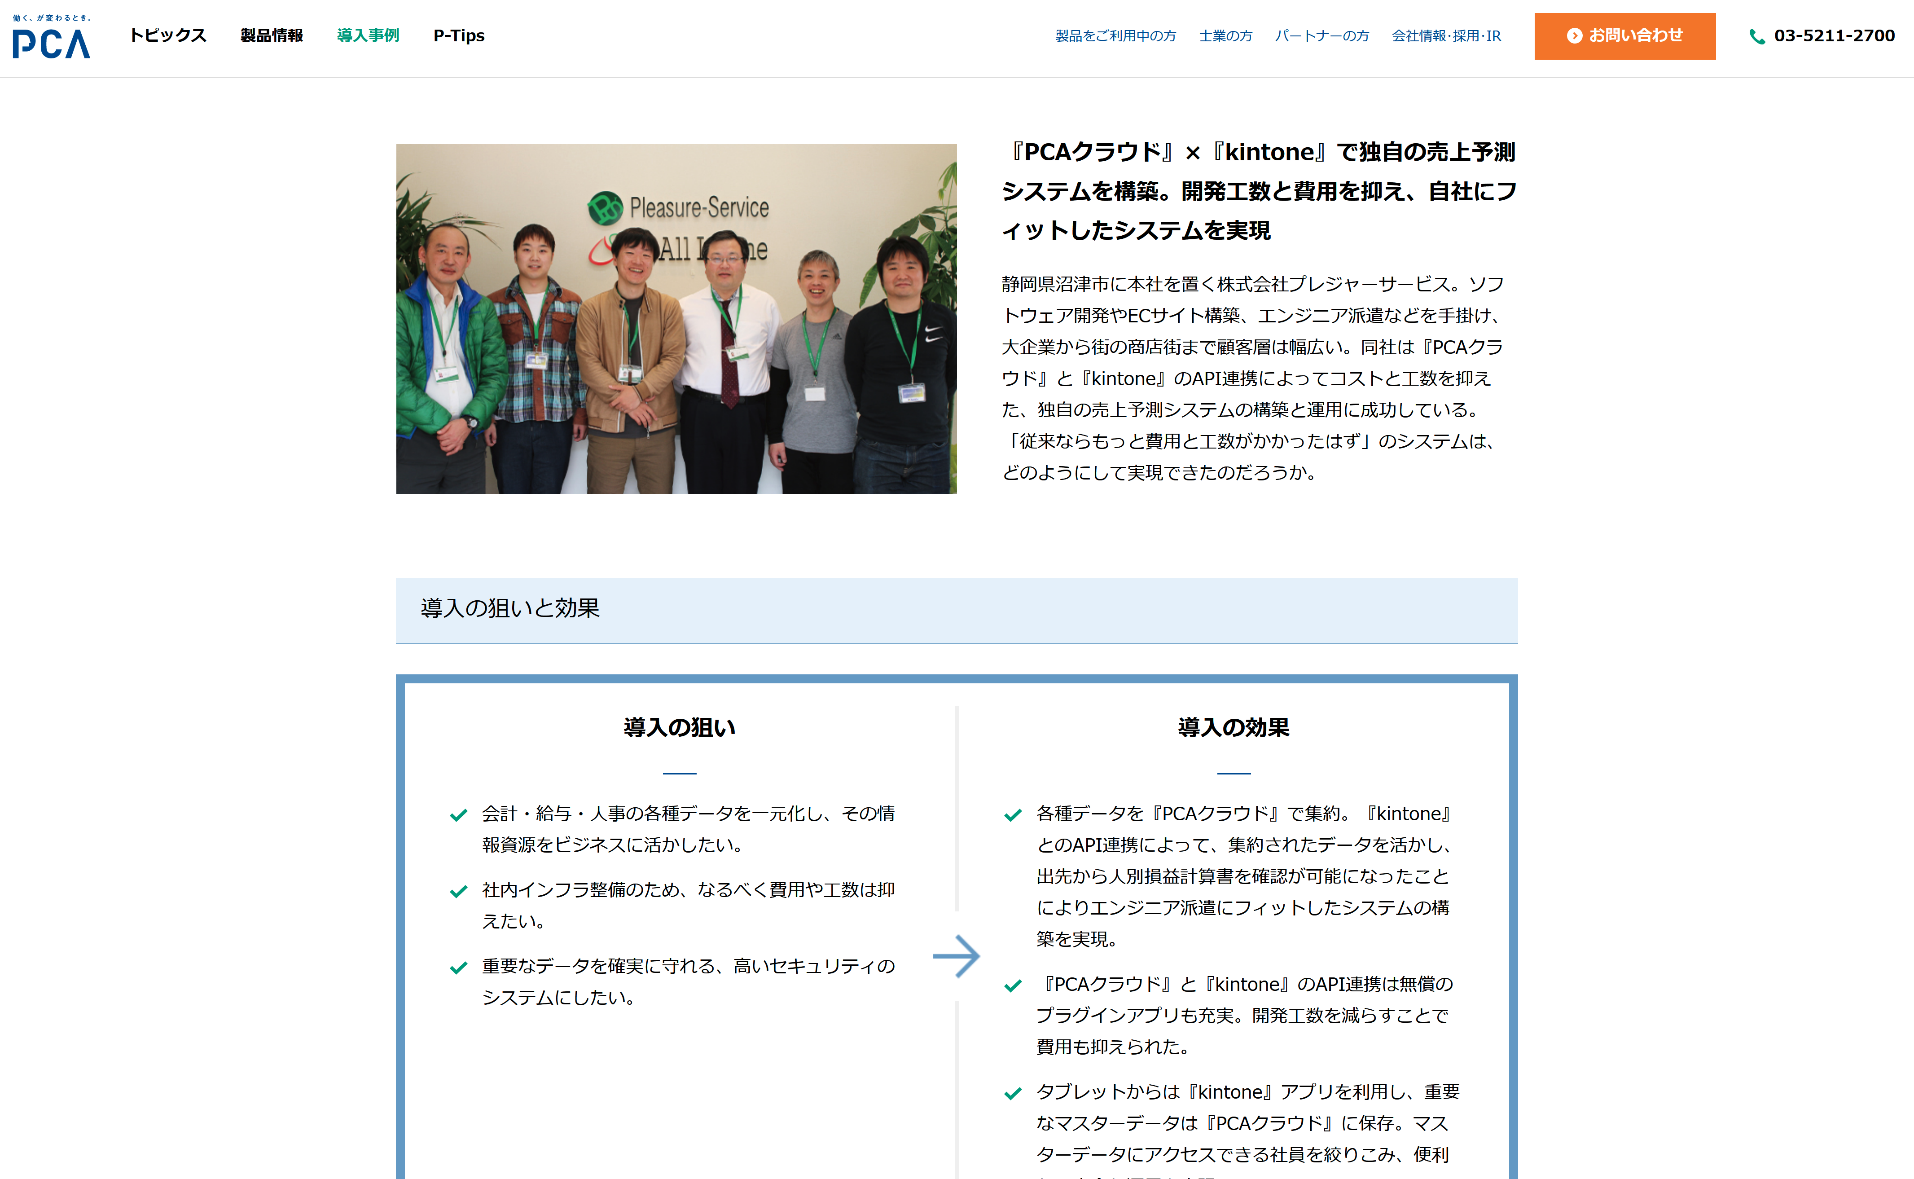Click the orange お問い合わせ button
Screen dimensions: 1914x1179
pos(1625,36)
